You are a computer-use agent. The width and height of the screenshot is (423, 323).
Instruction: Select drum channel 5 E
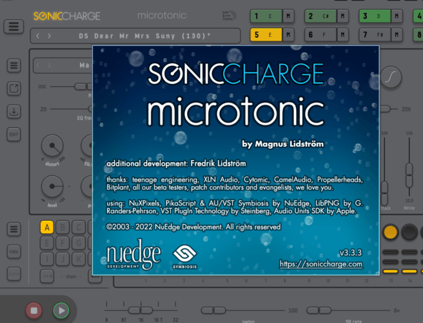(x=266, y=35)
